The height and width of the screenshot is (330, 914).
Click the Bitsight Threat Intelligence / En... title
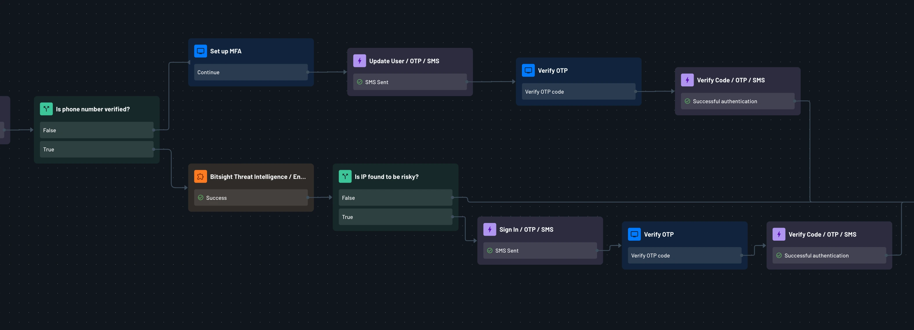[258, 177]
